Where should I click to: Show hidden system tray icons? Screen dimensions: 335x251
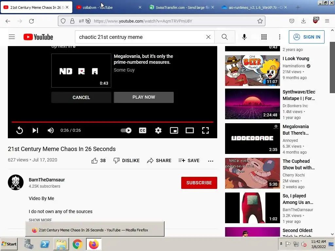281,244
